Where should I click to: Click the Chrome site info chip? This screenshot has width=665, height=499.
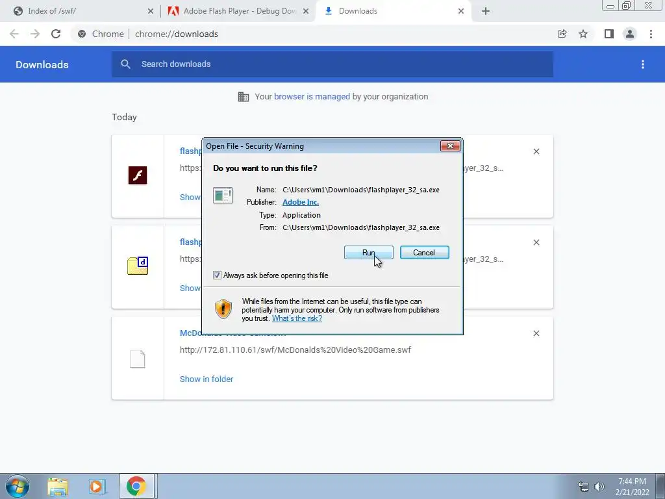(x=102, y=34)
